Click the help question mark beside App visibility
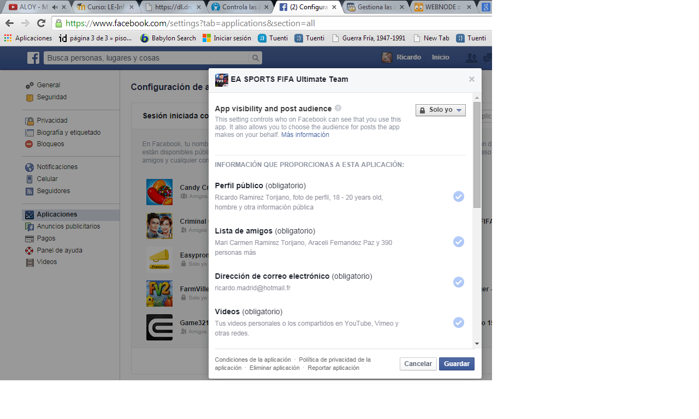 (338, 108)
